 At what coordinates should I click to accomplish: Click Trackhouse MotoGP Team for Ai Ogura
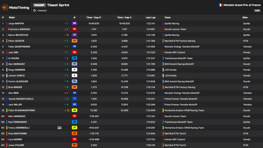click(179, 58)
